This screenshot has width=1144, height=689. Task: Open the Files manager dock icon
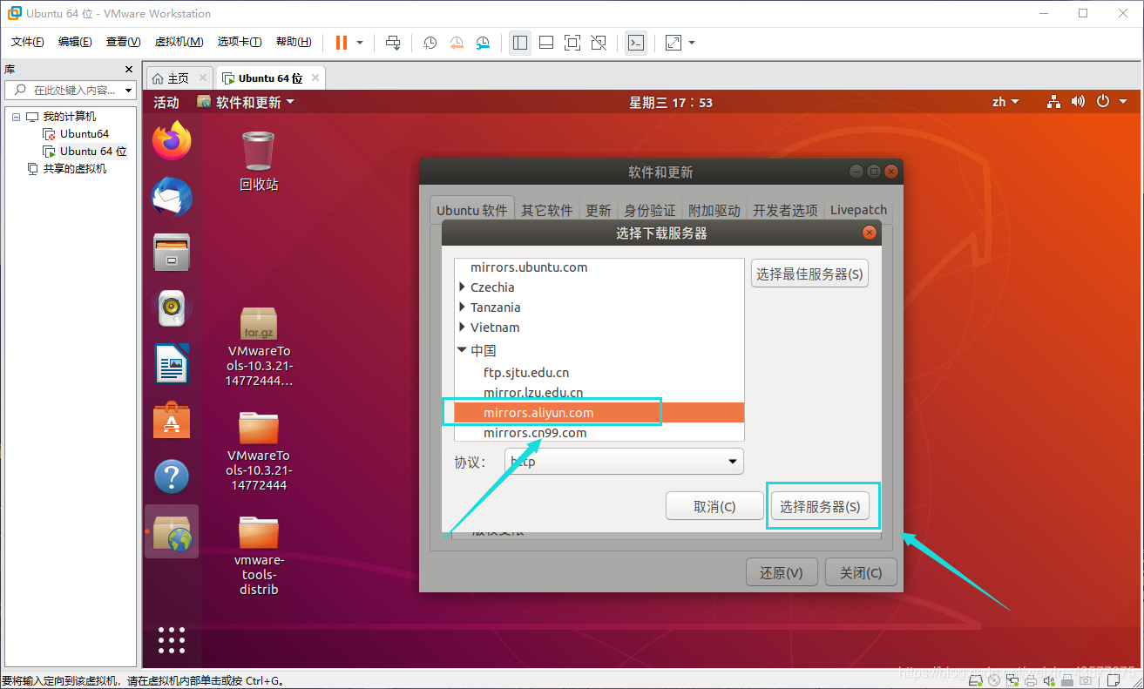172,252
